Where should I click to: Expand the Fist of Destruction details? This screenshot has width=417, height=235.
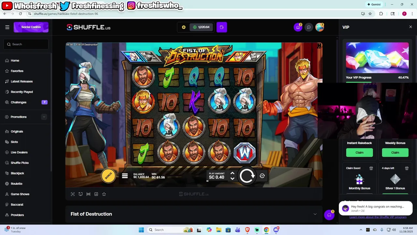point(315,214)
